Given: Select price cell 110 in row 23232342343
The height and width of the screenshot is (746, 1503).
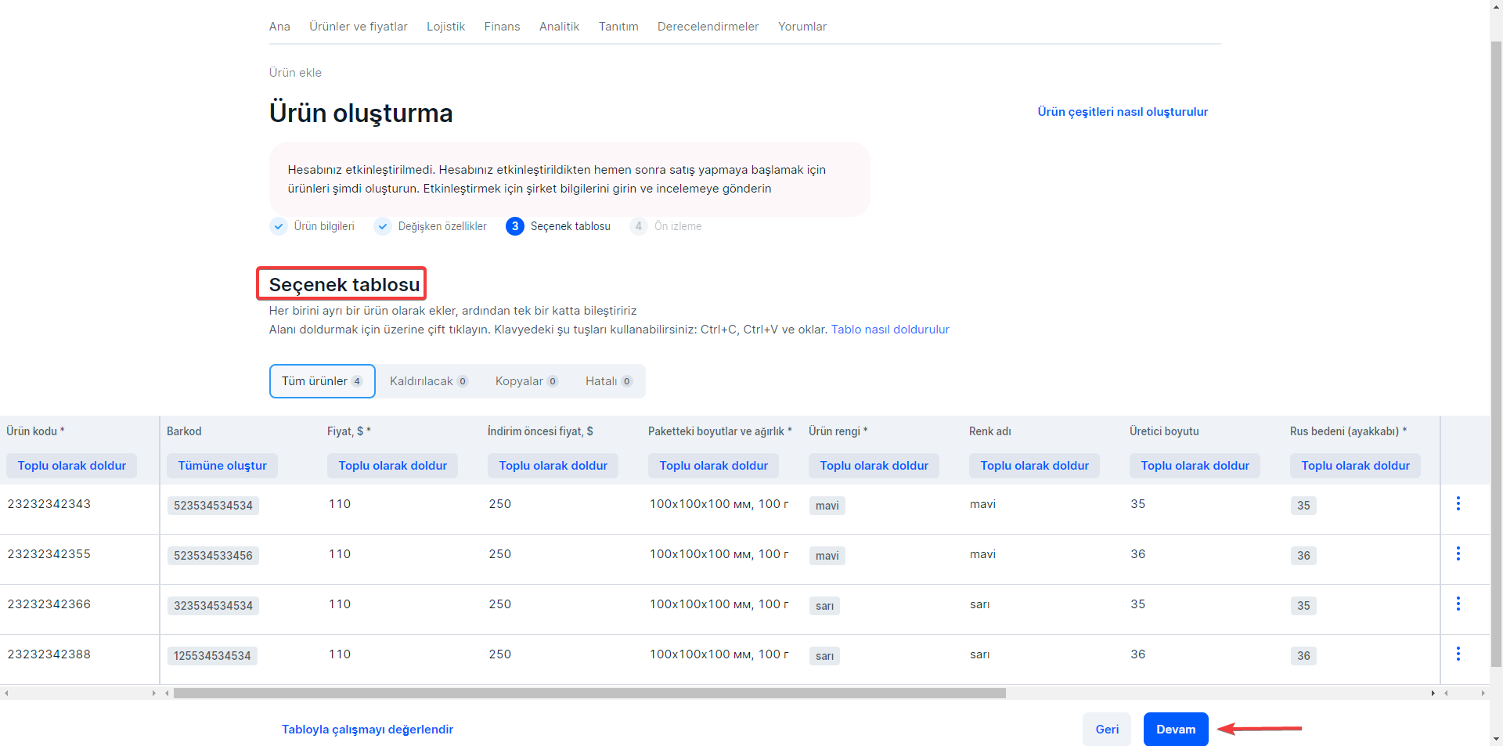Looking at the screenshot, I should (401, 509).
